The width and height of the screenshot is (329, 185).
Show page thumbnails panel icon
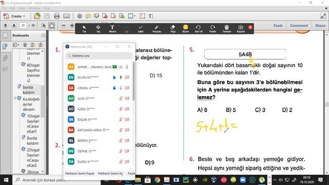pyautogui.click(x=5, y=35)
